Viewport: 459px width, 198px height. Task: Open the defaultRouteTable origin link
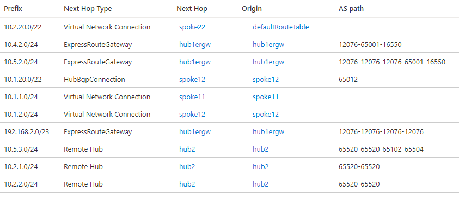(281, 27)
